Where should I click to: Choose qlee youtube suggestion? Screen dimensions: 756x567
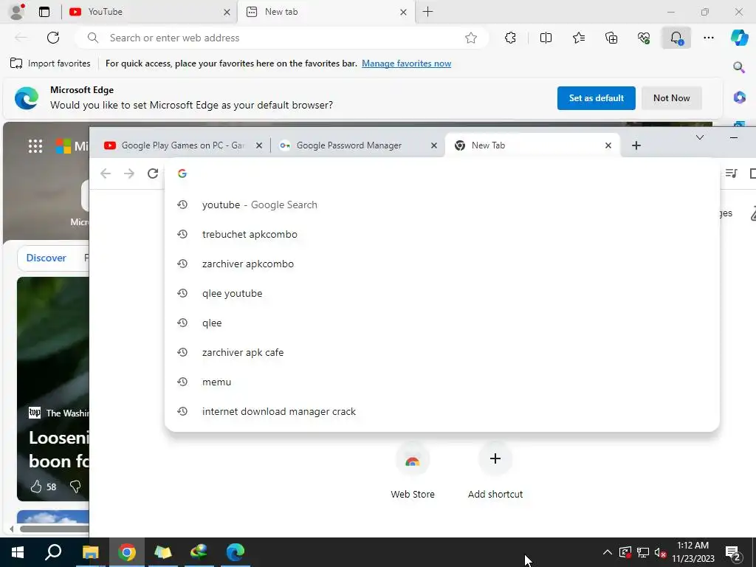[x=442, y=294]
